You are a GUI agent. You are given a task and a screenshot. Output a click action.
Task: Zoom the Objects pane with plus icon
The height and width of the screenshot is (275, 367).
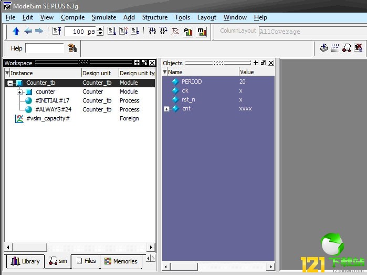(x=256, y=63)
